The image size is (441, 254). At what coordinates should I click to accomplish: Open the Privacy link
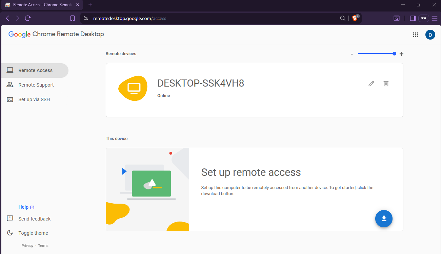click(x=27, y=246)
